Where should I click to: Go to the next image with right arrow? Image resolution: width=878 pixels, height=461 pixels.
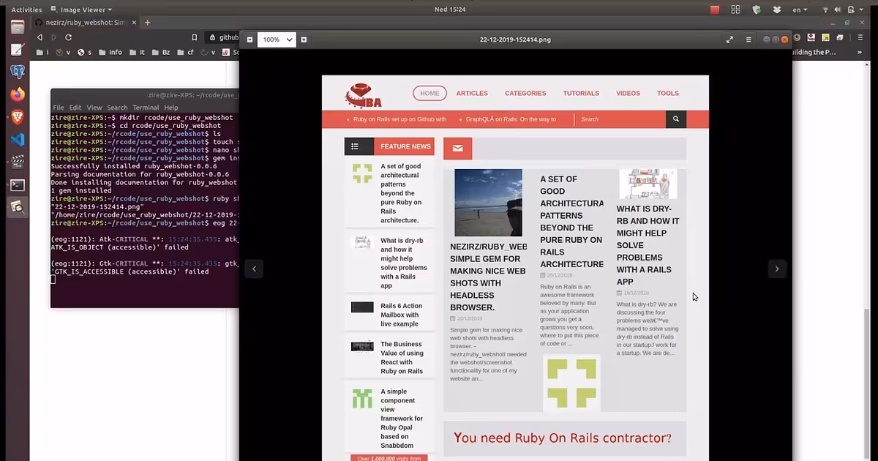pos(776,269)
